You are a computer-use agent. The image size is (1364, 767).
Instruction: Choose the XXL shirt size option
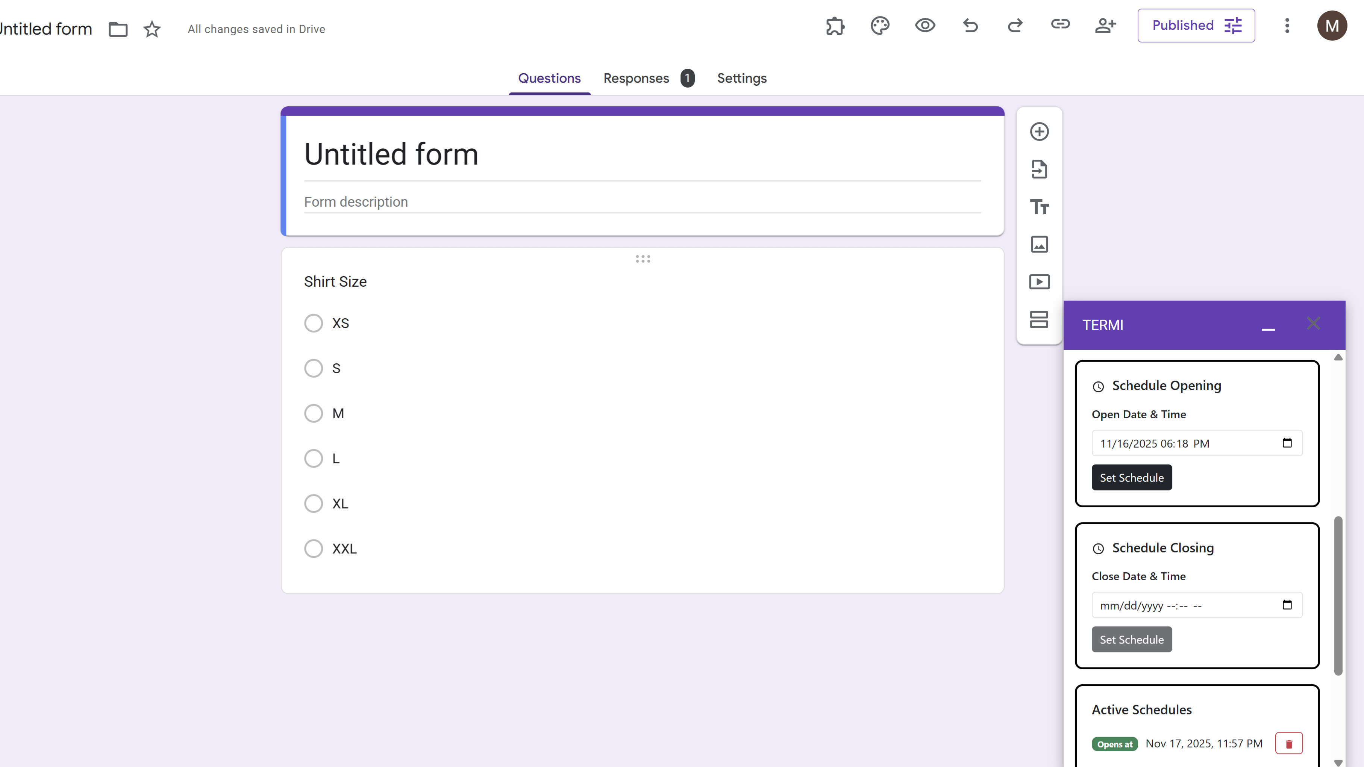(314, 548)
